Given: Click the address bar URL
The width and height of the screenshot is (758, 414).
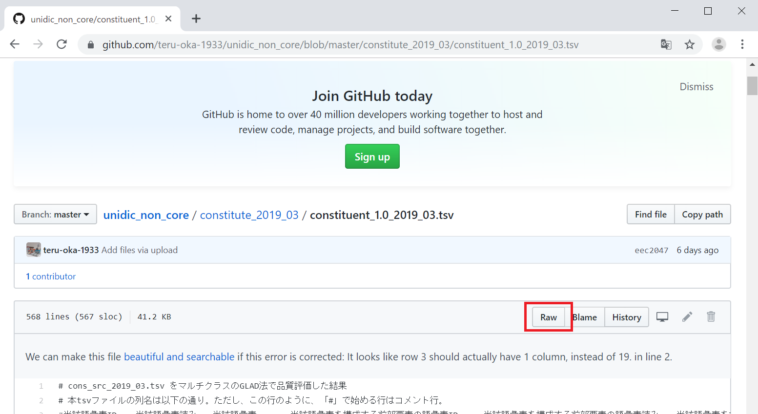Looking at the screenshot, I should point(340,45).
